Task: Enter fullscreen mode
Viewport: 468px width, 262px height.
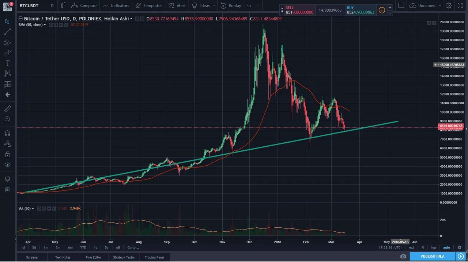Action: (x=460, y=5)
